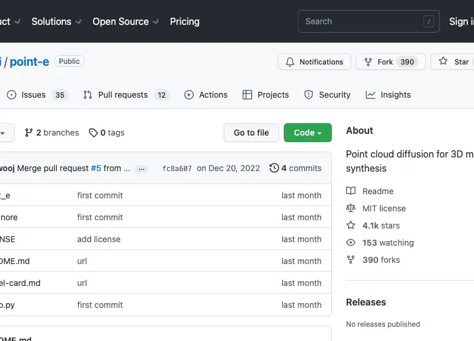Click the Readme book icon
The height and width of the screenshot is (341, 474).
[x=351, y=191]
